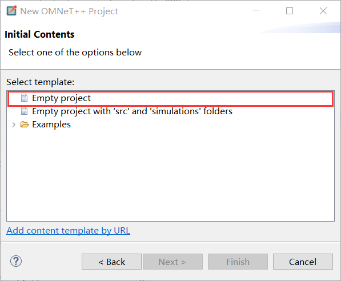Open Add content template by URL link
The width and height of the screenshot is (341, 281).
tap(69, 230)
